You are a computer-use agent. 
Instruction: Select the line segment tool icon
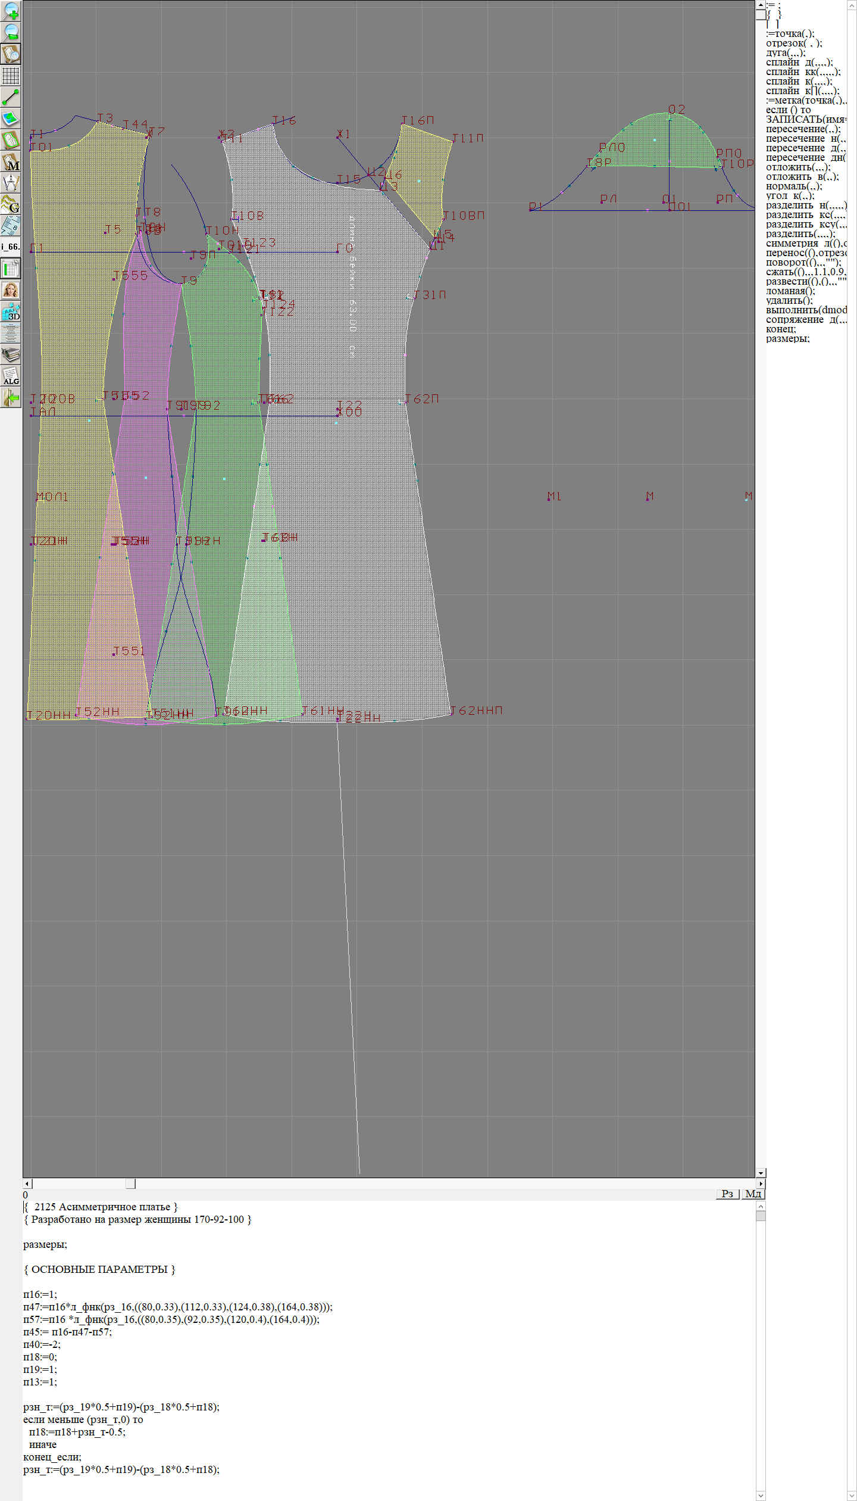[x=11, y=97]
